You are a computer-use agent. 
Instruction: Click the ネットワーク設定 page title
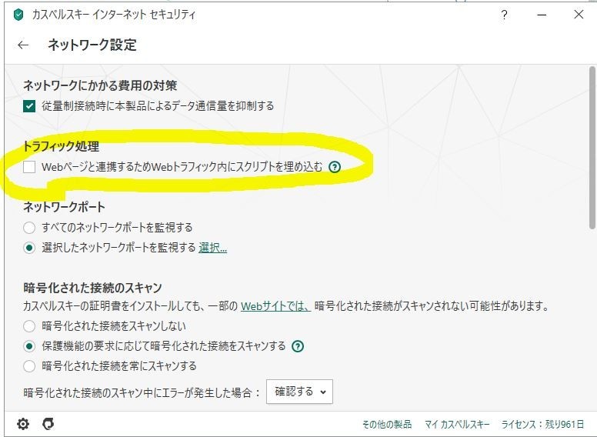point(92,45)
